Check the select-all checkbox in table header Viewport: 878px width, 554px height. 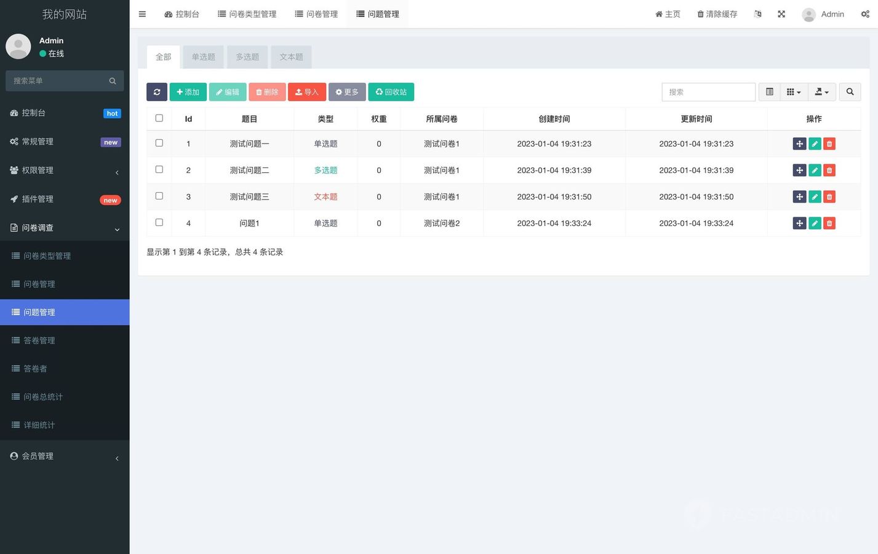point(159,118)
